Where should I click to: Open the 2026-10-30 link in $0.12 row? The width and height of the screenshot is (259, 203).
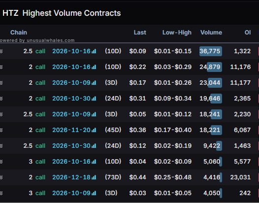coord(71,146)
